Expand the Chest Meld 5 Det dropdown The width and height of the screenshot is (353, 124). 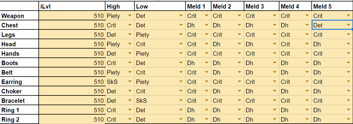(x=348, y=25)
